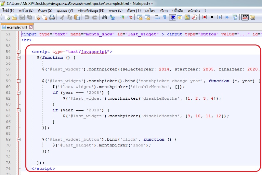
Task: Toggle the ABC spell check button
Action: (245, 18)
